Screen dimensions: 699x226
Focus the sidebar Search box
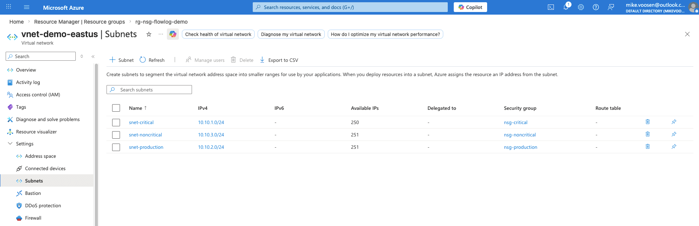click(x=41, y=56)
